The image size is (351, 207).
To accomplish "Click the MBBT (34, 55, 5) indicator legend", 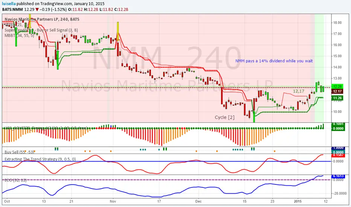I will 19,35.
